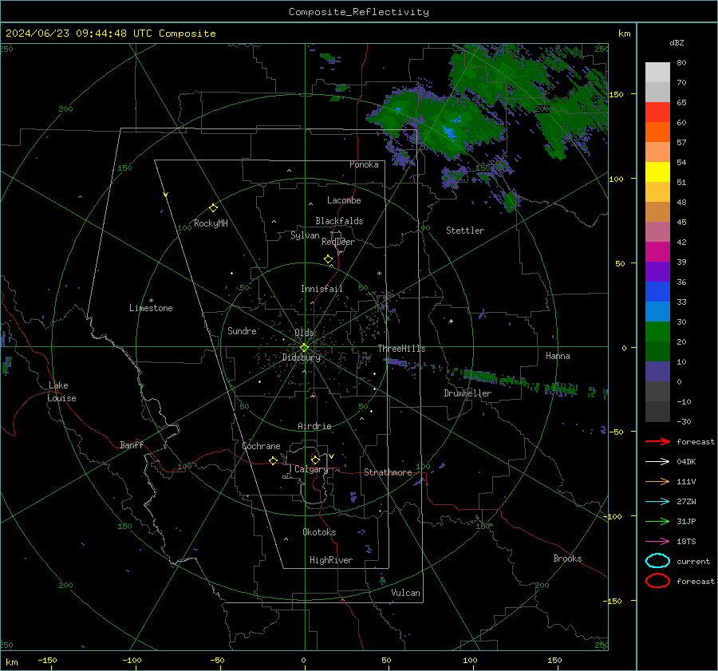Click the yellow diamond marker below RedDeer
This screenshot has height=671, width=718.
coord(328,259)
